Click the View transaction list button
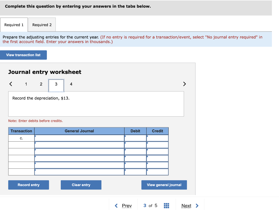 (23, 55)
